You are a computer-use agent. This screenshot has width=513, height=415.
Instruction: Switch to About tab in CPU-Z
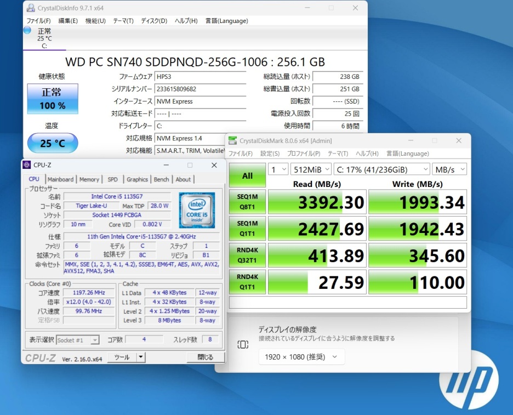[183, 179]
